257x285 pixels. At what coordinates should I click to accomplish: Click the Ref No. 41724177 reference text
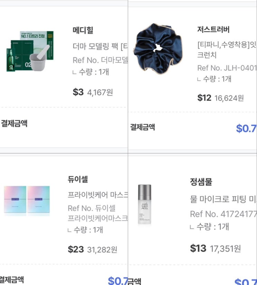point(223,214)
